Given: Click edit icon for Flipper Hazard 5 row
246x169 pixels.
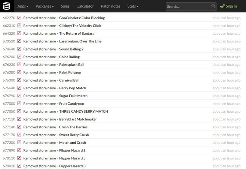Looking at the screenshot, I should coord(19,158).
